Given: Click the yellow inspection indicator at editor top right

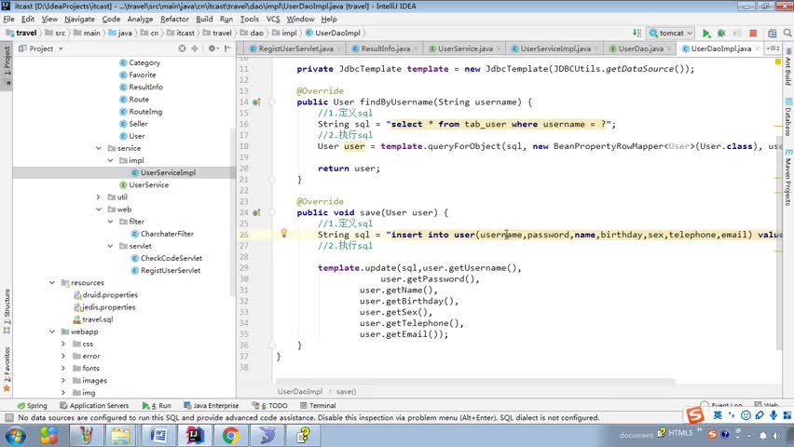Looking at the screenshot, I should 778,61.
